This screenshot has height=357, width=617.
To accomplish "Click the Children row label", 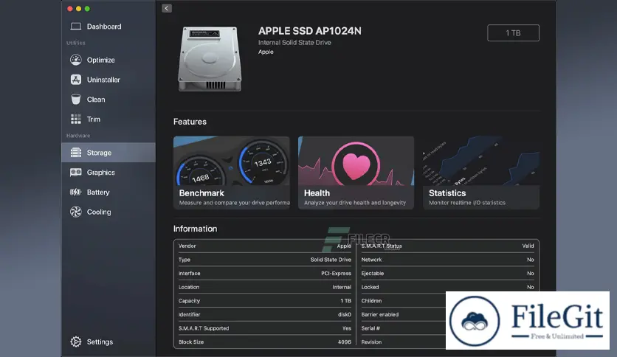I will point(371,301).
